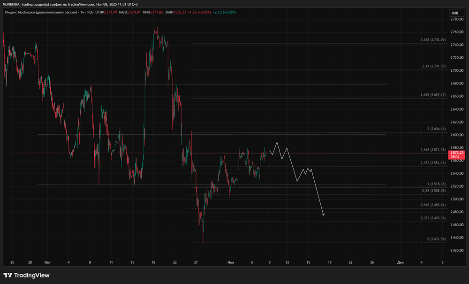Click the 2 660,00 price axis label
469x284 pixels.
pos(457,96)
